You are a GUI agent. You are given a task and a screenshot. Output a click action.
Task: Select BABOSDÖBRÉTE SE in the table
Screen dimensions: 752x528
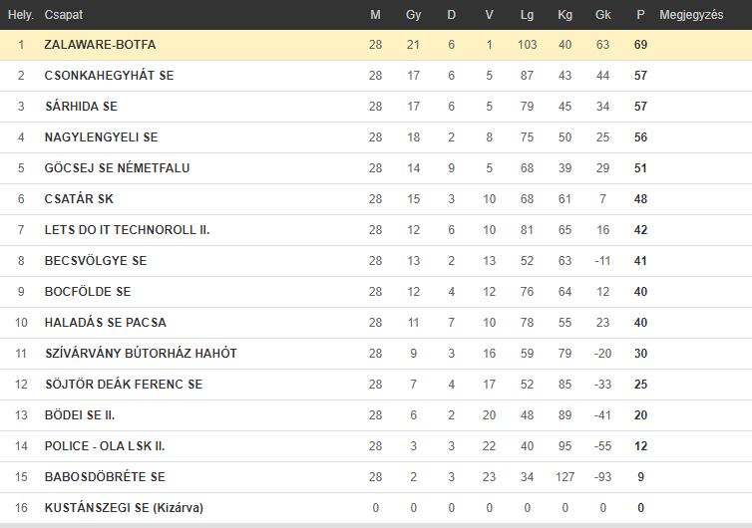(x=105, y=477)
